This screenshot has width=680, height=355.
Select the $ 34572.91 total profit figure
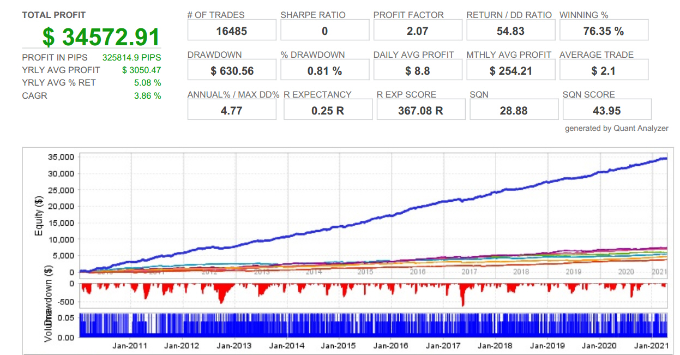pos(101,37)
